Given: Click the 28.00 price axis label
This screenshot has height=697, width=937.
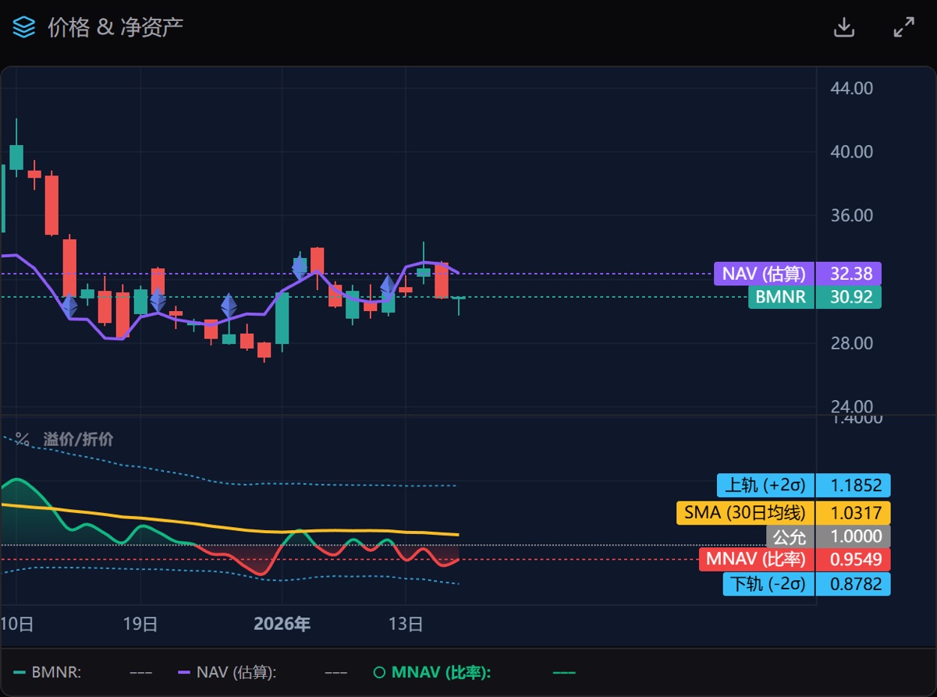Looking at the screenshot, I should (852, 343).
